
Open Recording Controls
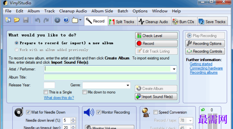pos(205,51)
